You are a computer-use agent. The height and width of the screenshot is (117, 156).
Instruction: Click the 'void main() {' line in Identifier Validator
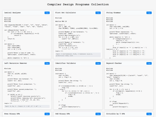tap(61, 74)
